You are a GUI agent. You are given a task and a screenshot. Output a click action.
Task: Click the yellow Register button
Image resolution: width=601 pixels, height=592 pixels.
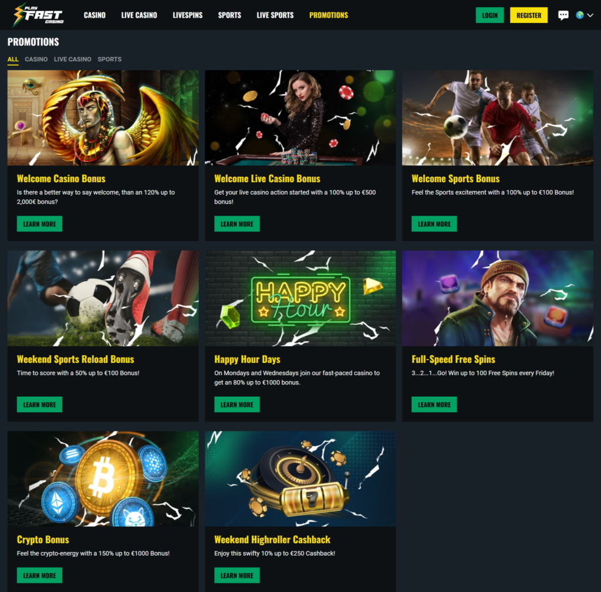[529, 15]
